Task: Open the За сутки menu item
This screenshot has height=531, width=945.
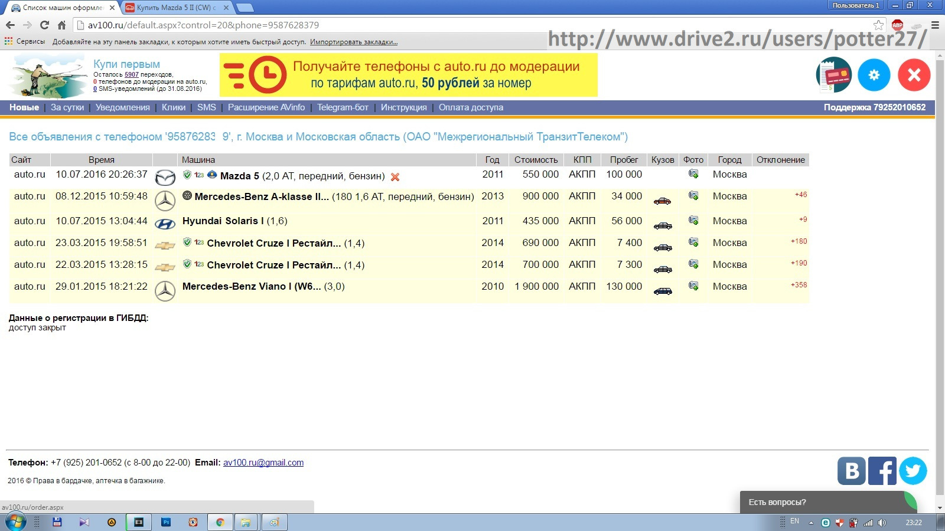Action: click(67, 107)
